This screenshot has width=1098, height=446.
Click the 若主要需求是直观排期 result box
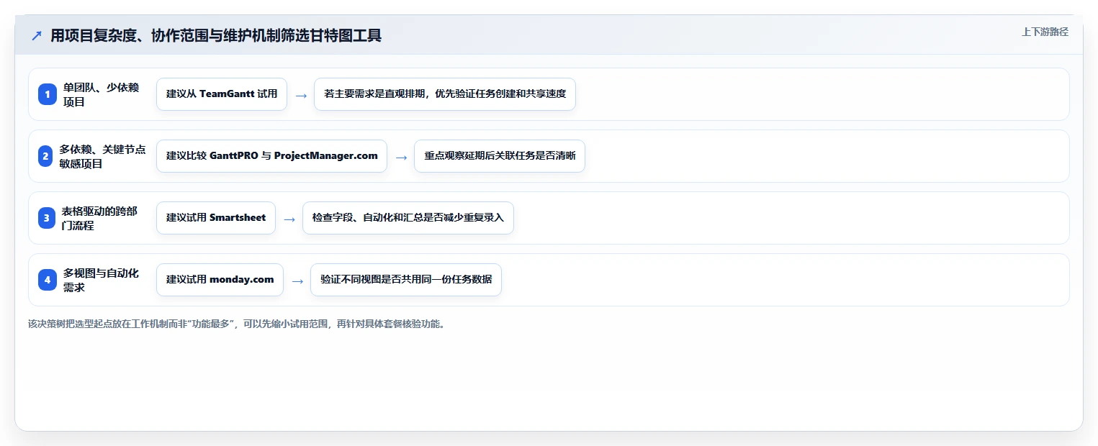point(445,94)
